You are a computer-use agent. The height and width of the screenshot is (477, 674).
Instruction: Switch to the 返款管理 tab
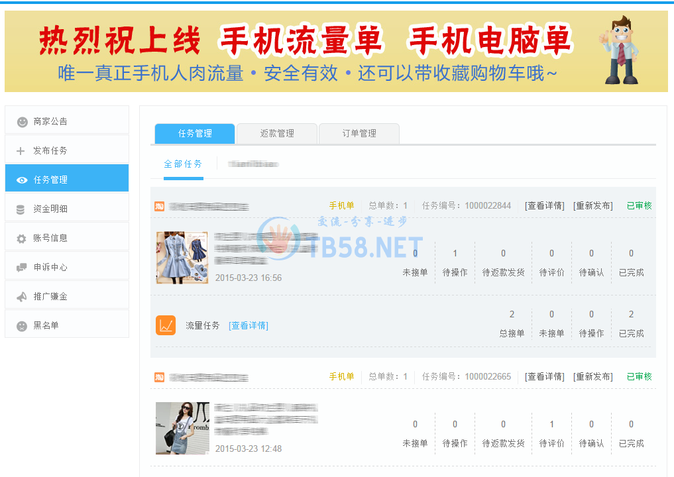[277, 134]
